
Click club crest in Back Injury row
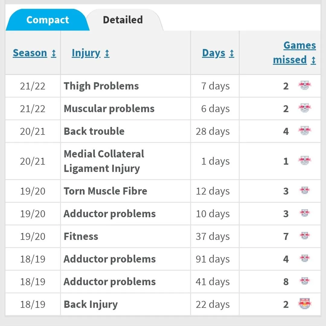click(304, 304)
